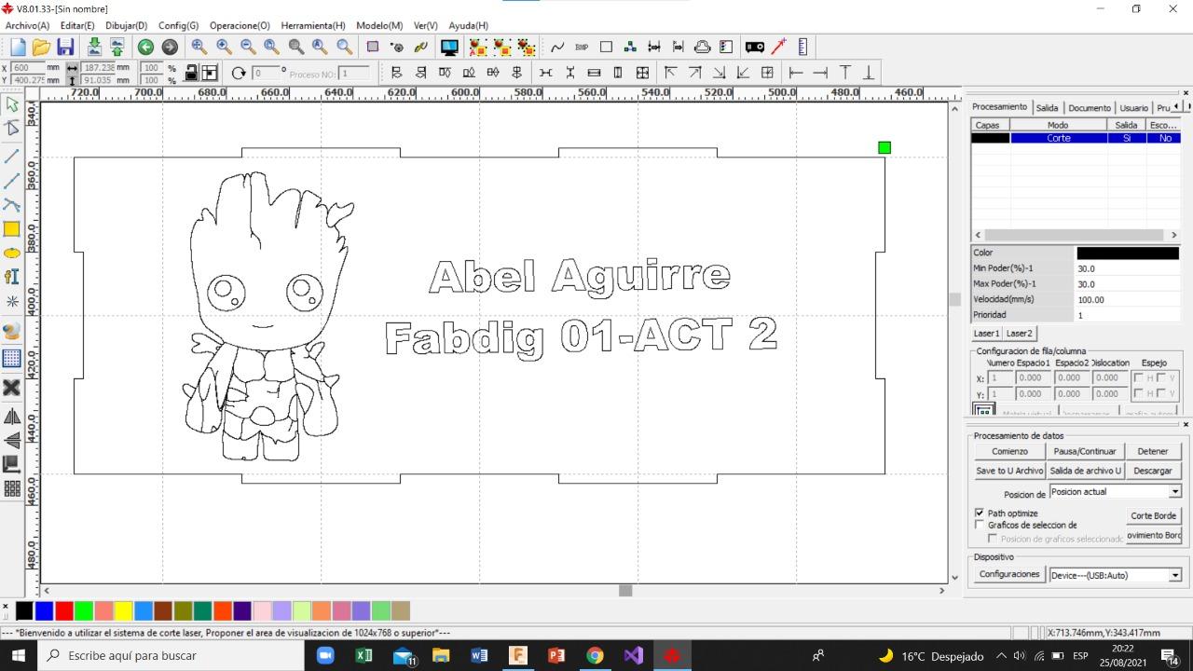Save the file with the floppy disk icon
1193x671 pixels.
coord(65,47)
